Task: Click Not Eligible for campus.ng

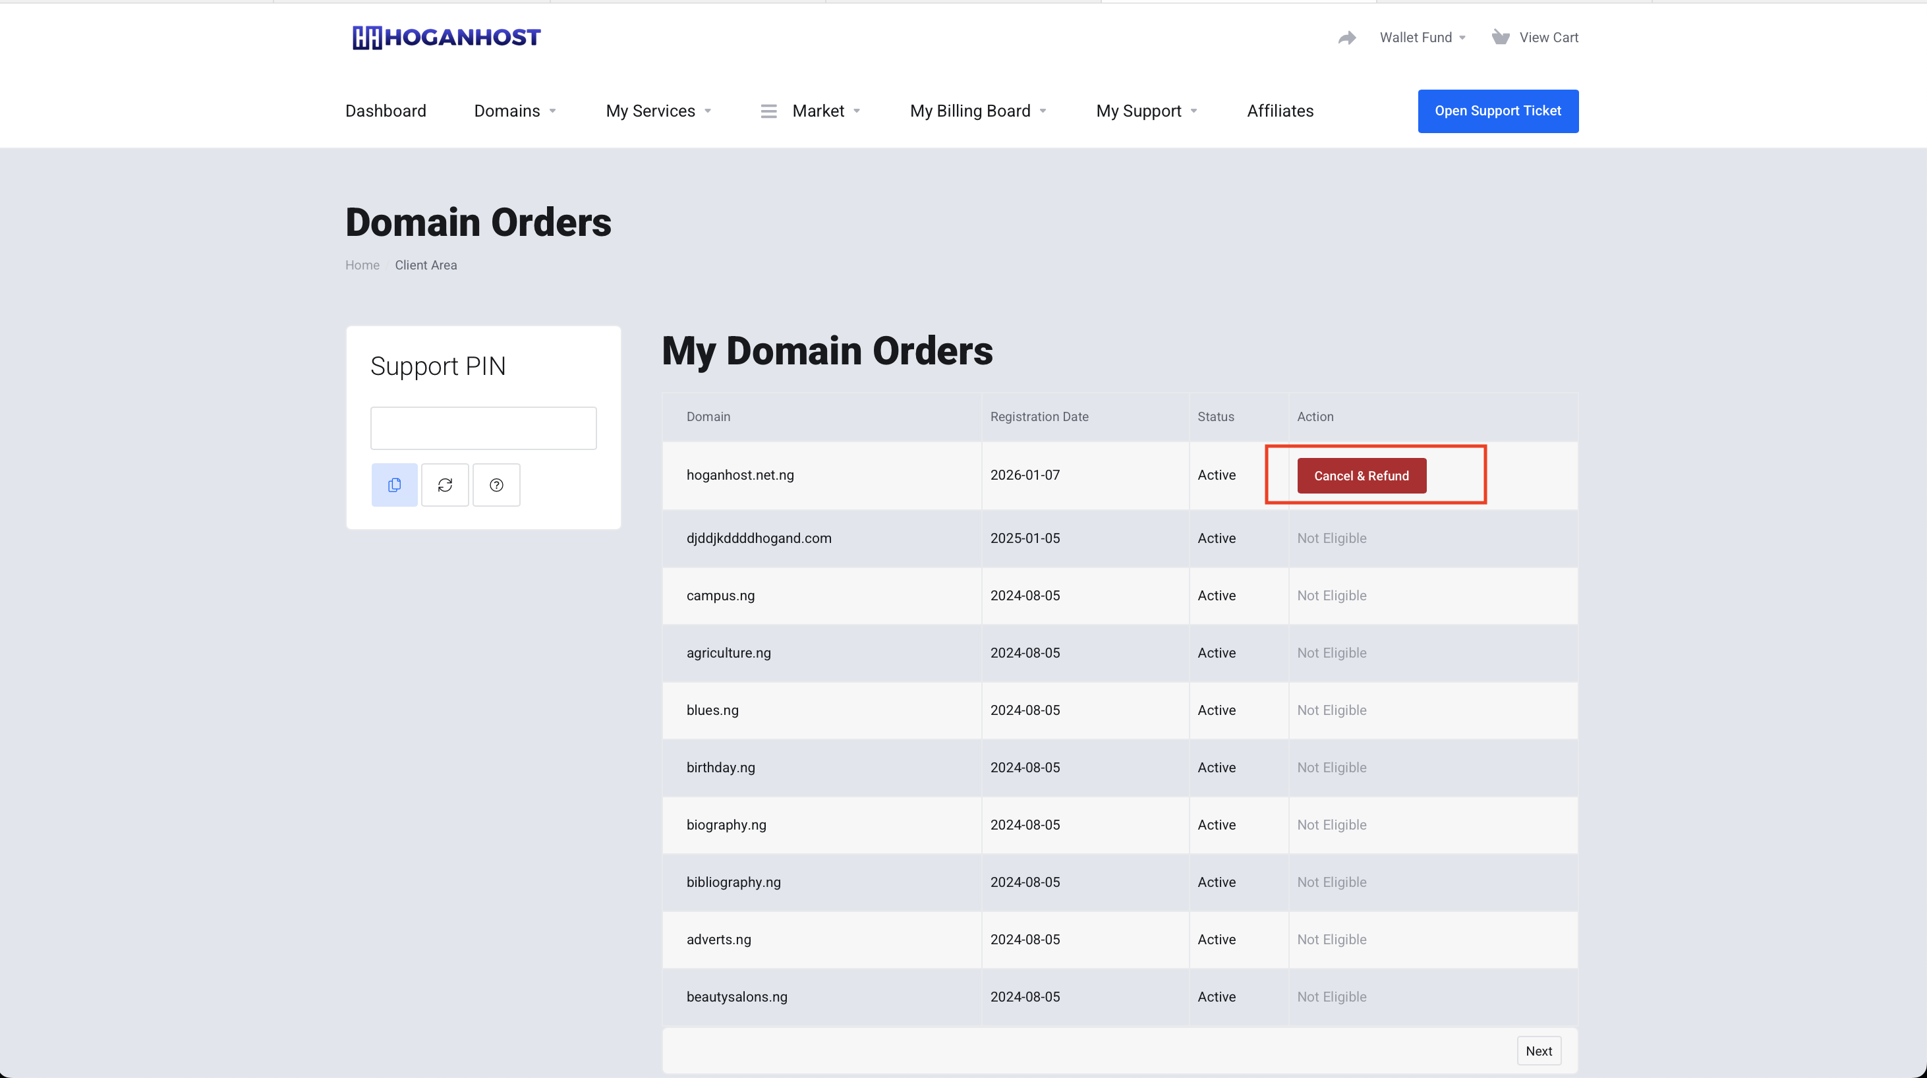Action: click(x=1331, y=596)
